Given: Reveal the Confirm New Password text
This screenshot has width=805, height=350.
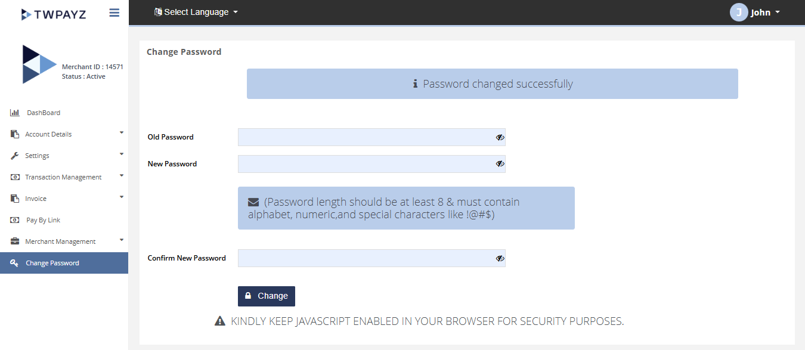Looking at the screenshot, I should tap(500, 258).
